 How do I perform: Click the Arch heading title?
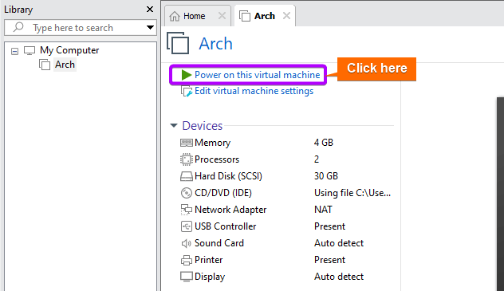tap(215, 44)
